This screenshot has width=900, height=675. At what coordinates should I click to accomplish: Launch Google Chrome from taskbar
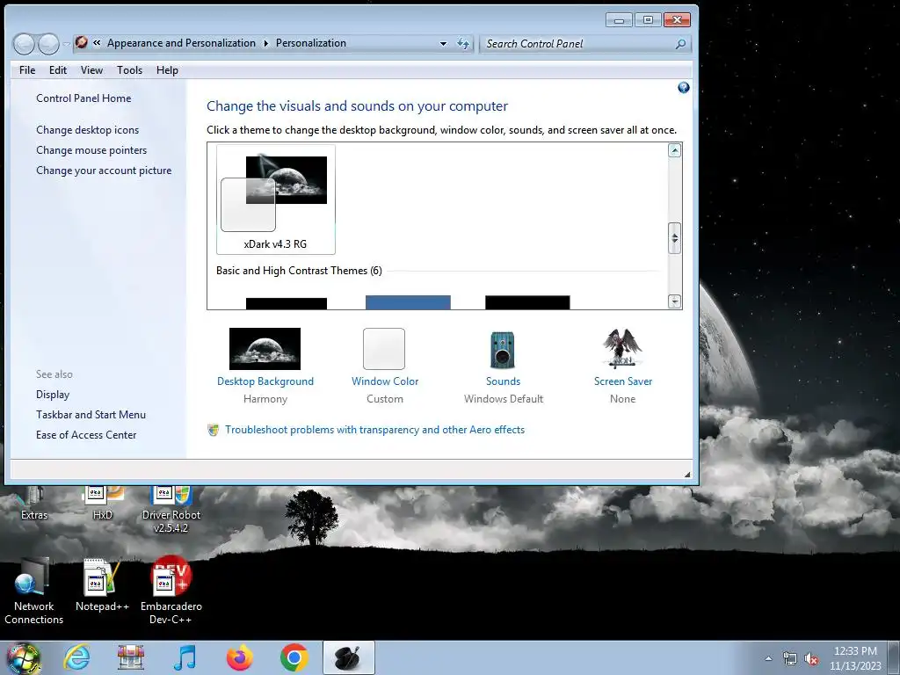tap(294, 657)
